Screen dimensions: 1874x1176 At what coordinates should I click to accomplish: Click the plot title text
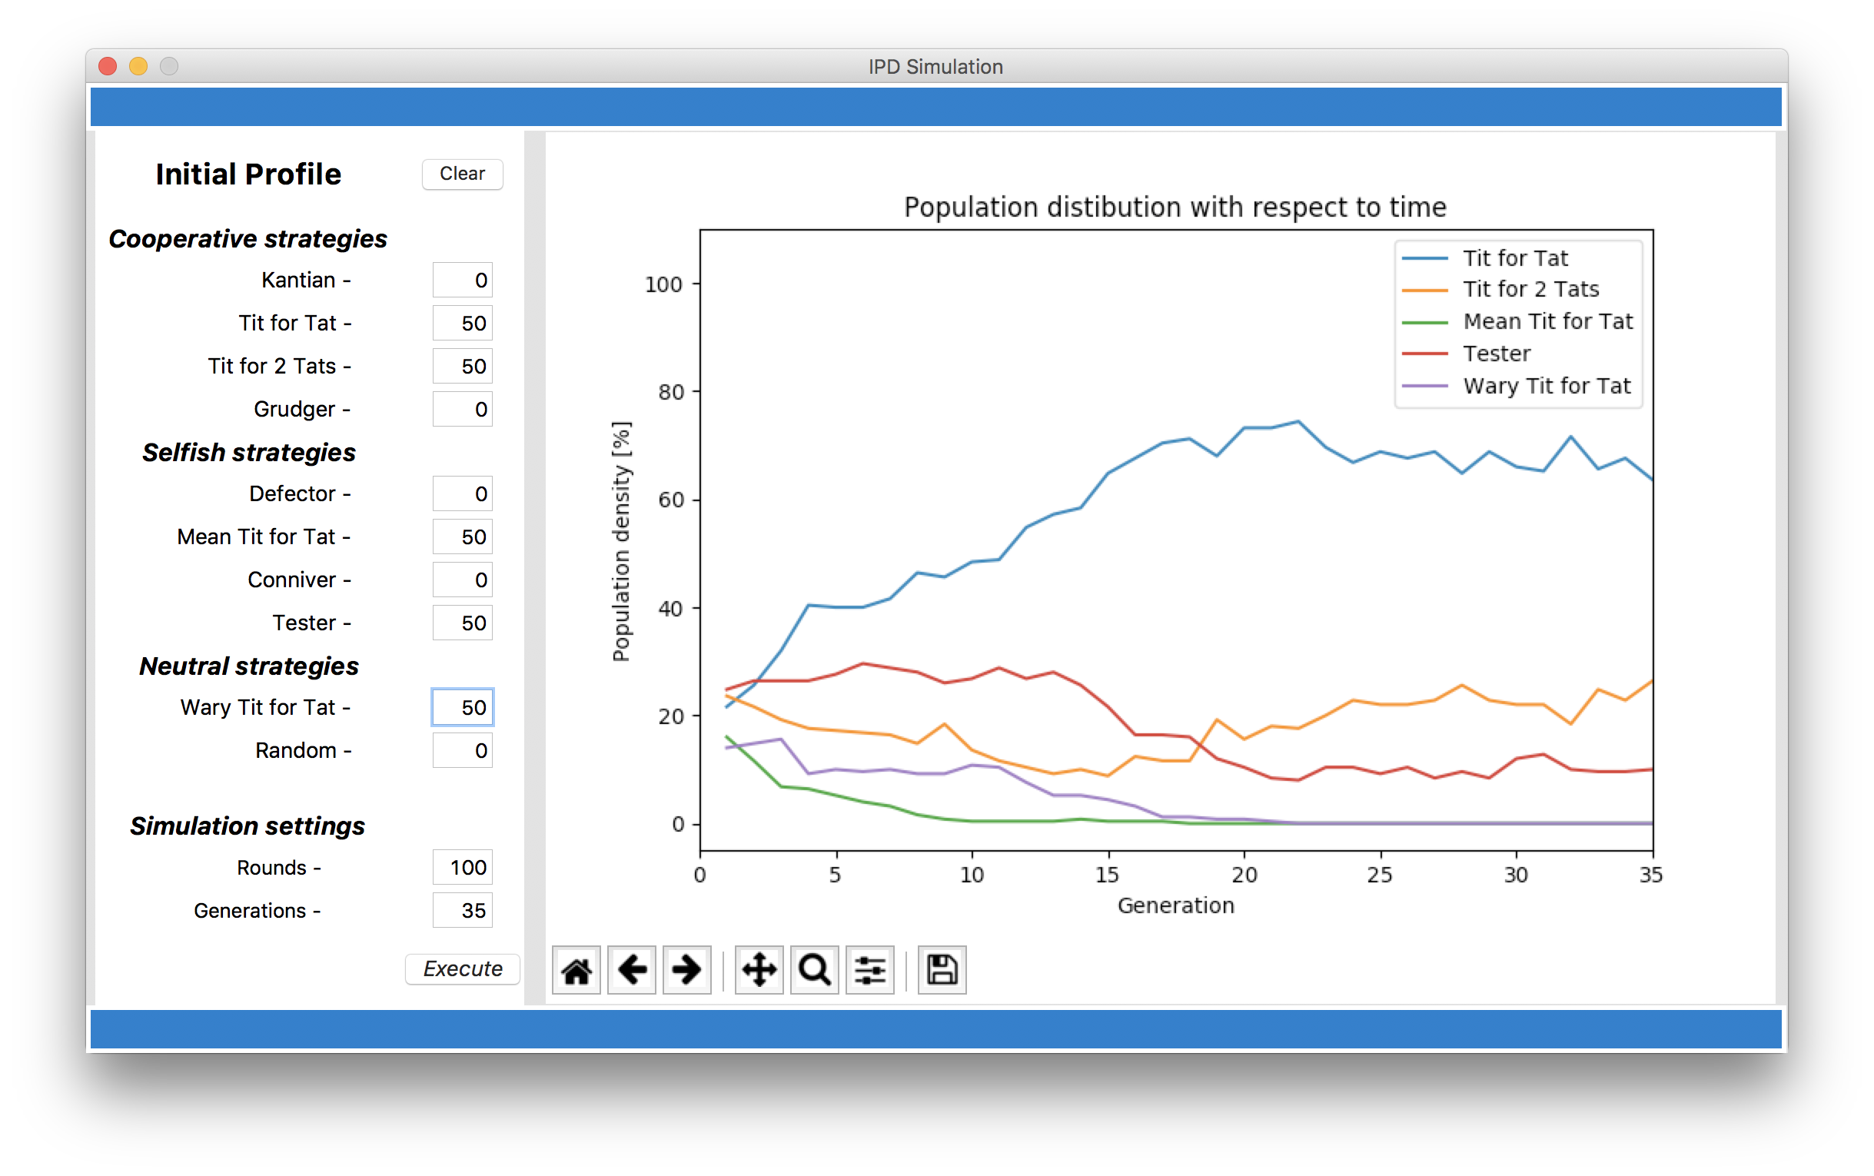(1175, 208)
